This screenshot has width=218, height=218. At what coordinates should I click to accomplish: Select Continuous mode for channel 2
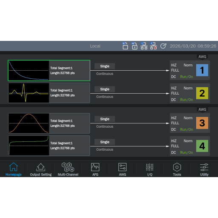[x=105, y=97]
